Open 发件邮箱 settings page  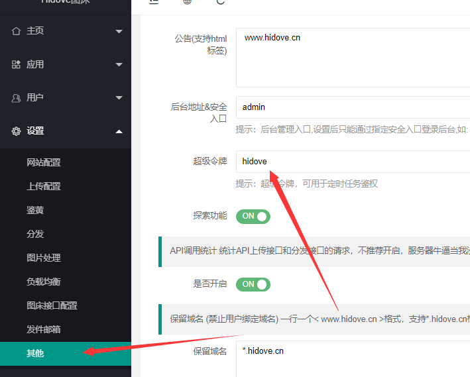tap(66, 329)
